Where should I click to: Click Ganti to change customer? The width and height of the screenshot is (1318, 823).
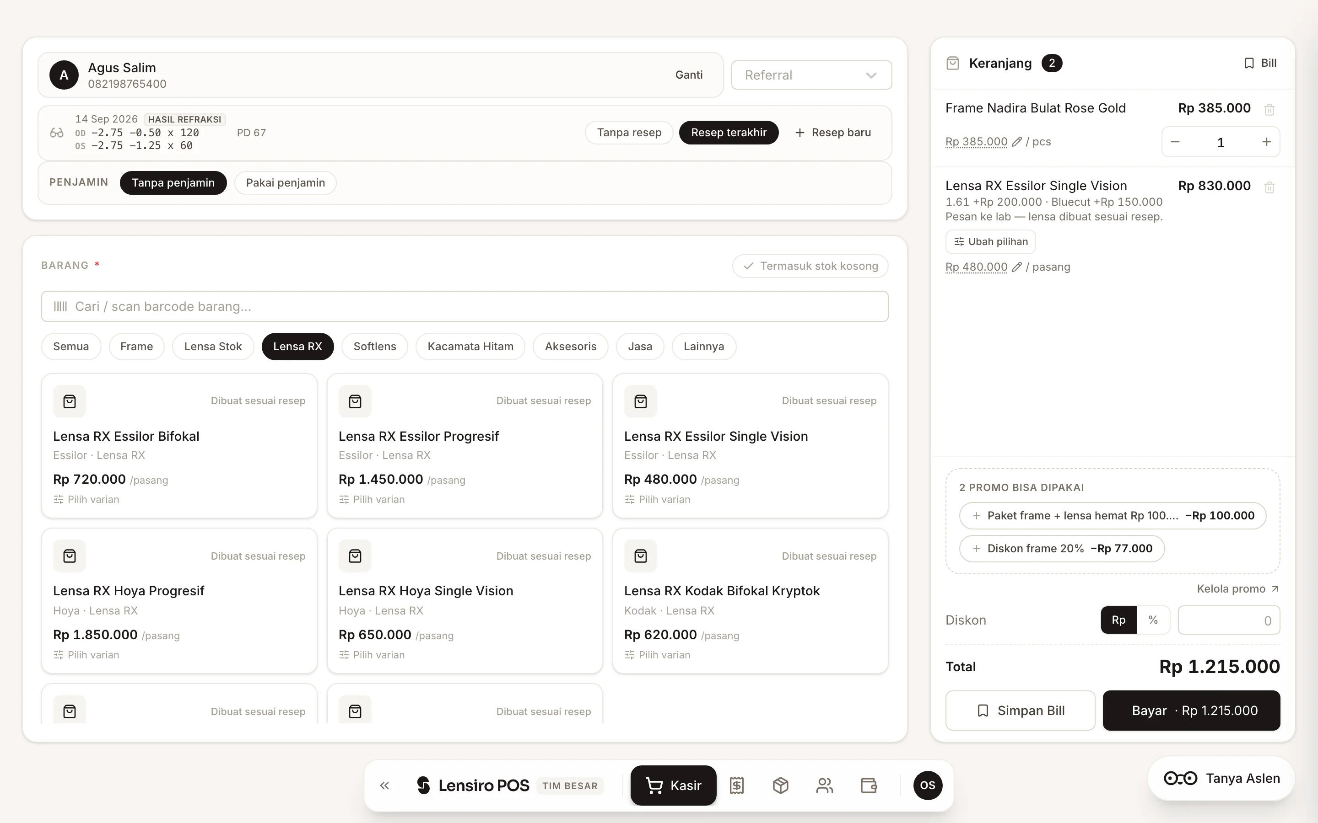coord(689,75)
